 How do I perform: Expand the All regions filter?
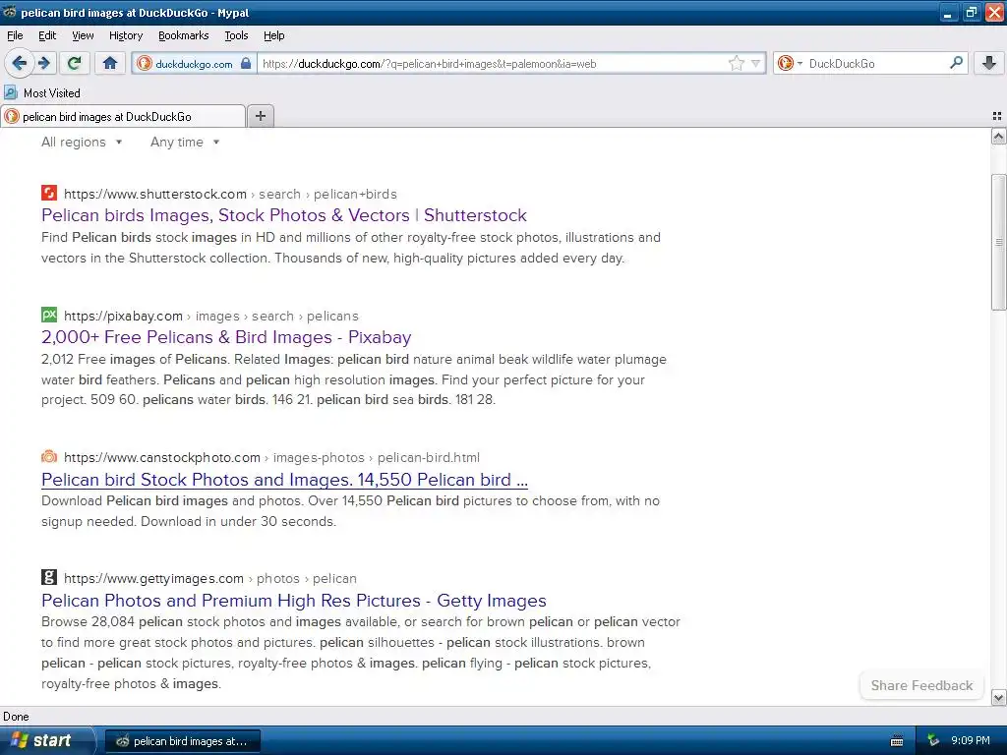[82, 142]
